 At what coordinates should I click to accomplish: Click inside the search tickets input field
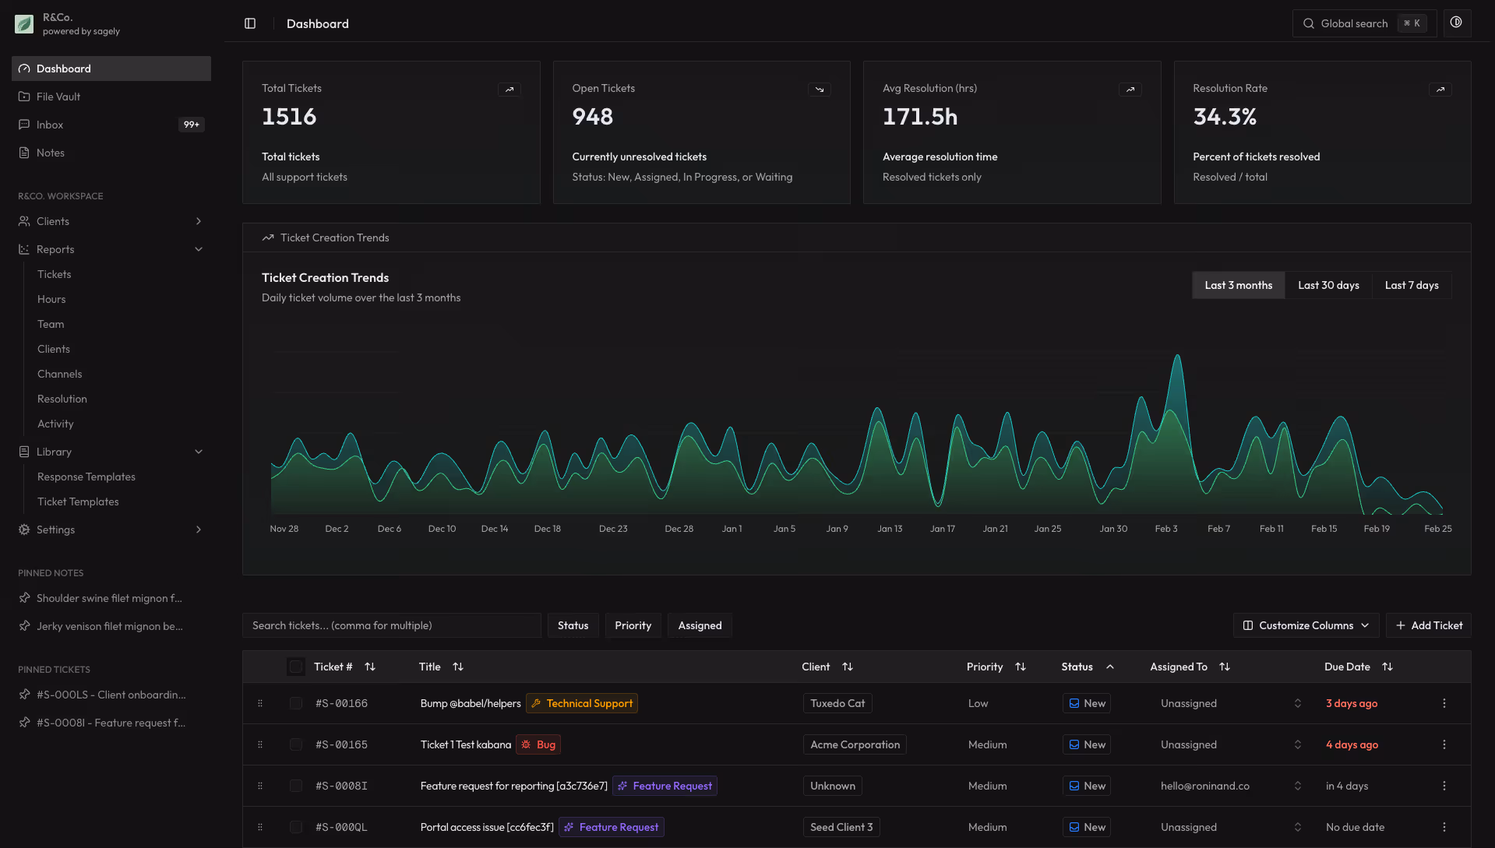[390, 625]
